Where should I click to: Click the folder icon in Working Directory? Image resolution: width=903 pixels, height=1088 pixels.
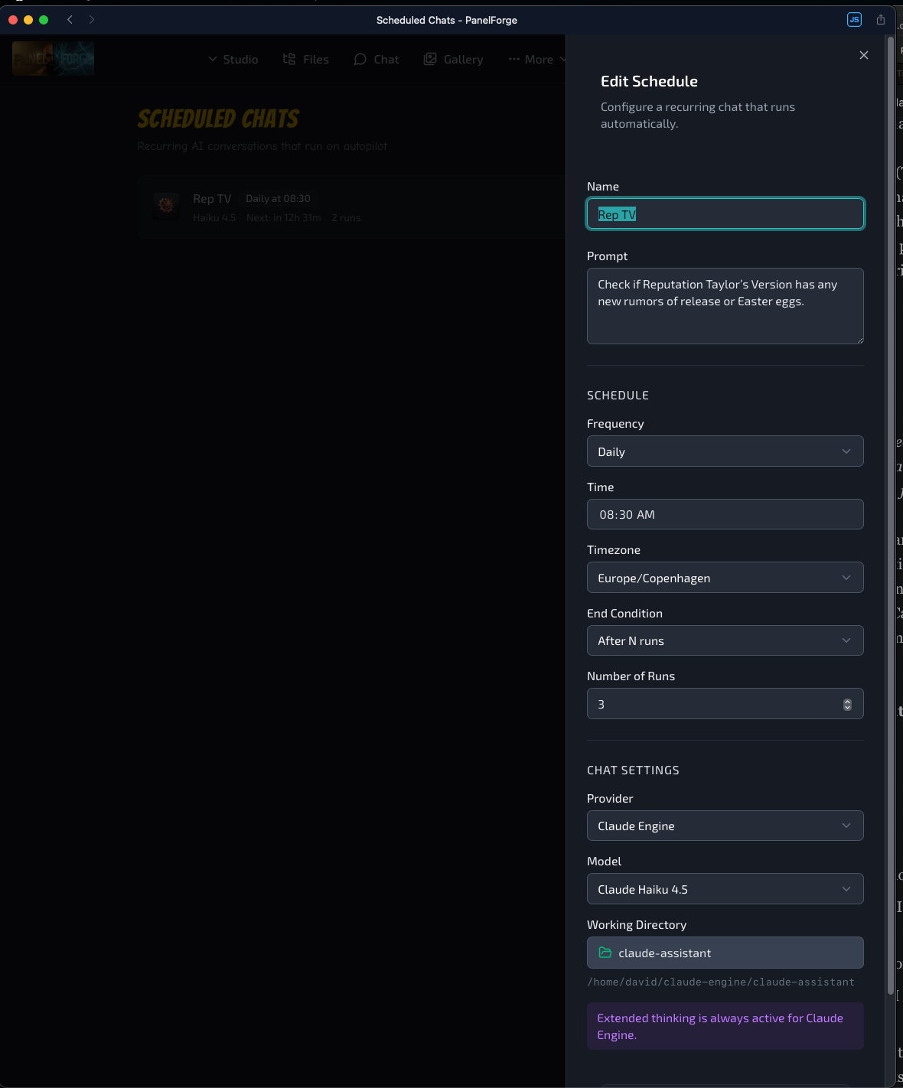(605, 953)
